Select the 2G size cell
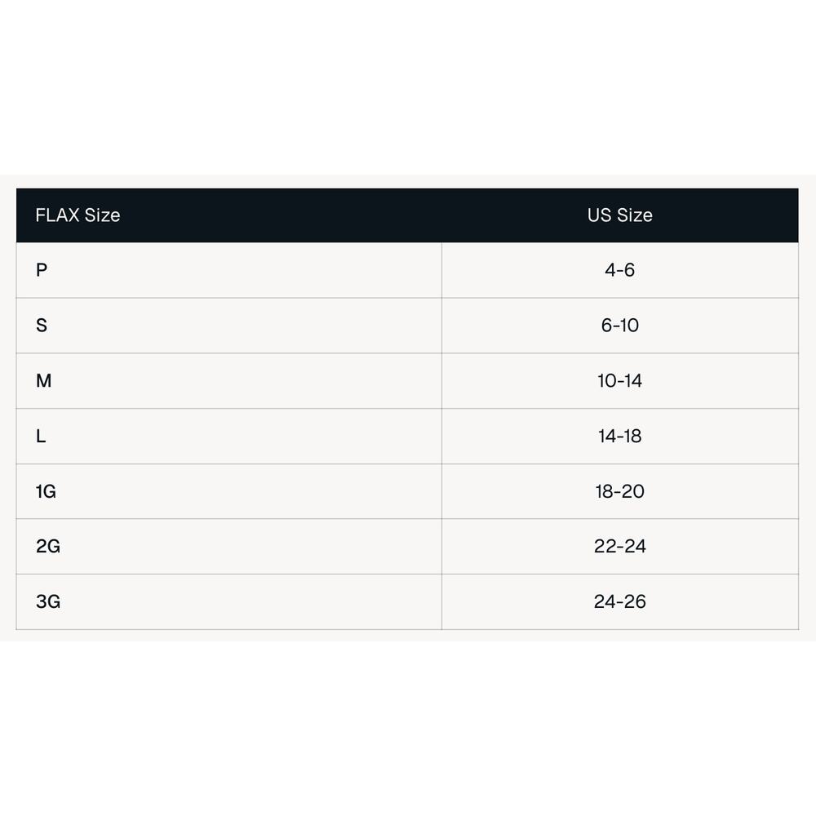Screen dimensions: 816x816 point(229,547)
